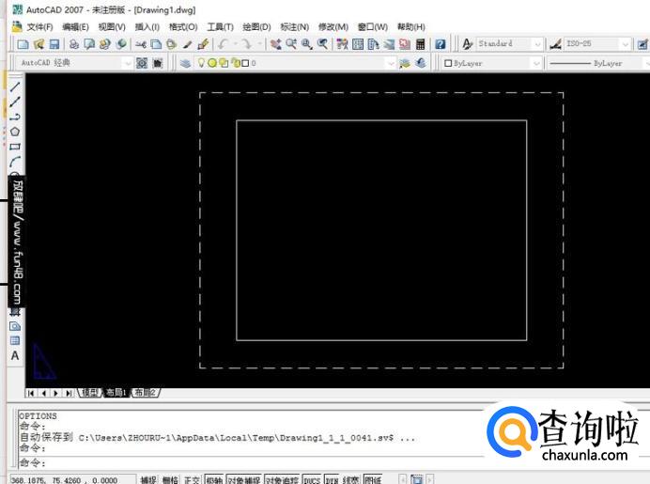Open the Layer Properties Manager icon
This screenshot has width=650, height=484.
[185, 63]
